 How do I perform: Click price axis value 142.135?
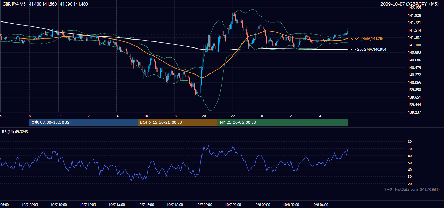click(415, 8)
